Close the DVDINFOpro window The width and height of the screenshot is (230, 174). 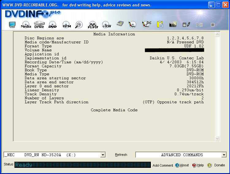pyautogui.click(x=225, y=5)
